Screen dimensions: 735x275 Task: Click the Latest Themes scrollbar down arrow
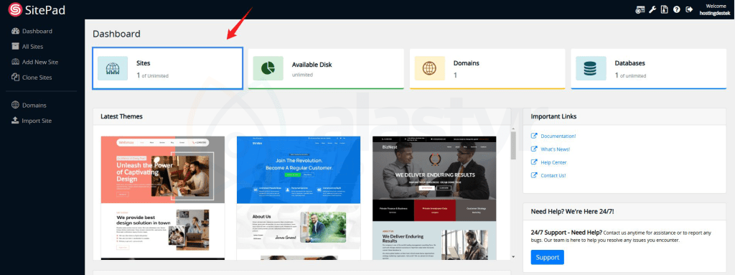(513, 257)
